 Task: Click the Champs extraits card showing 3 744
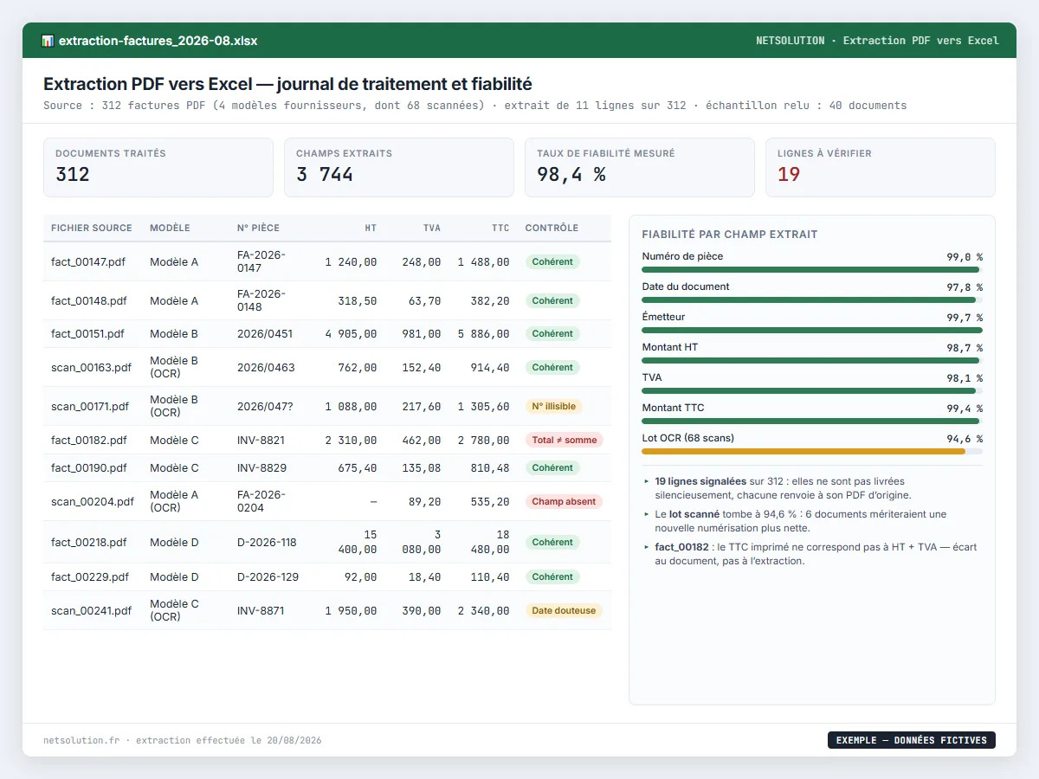[x=399, y=167]
